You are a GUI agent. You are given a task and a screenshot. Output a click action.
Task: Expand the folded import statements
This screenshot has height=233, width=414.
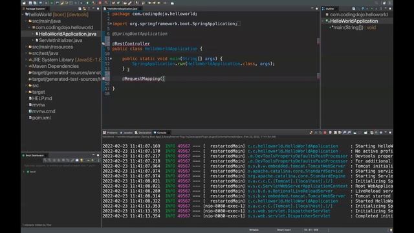pos(111,24)
